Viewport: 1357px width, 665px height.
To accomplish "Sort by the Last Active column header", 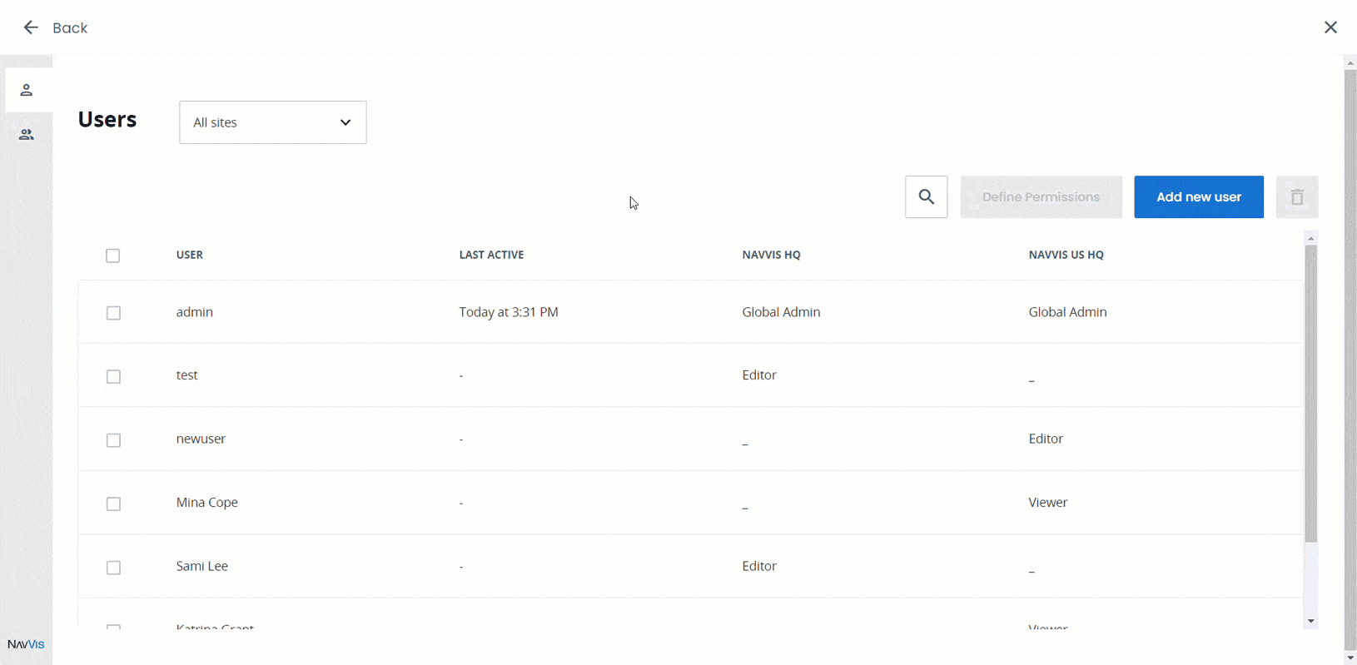I will (491, 255).
